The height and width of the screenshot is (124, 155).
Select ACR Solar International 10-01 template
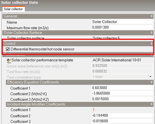[x=117, y=60]
